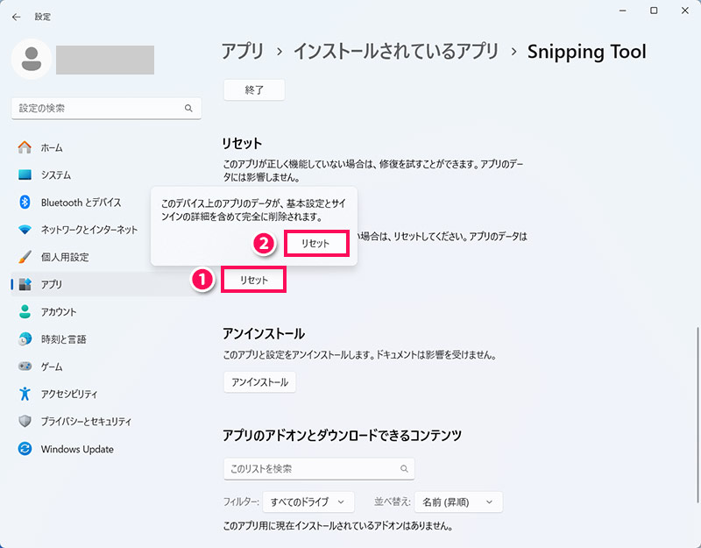
Task: Click the paintbrush personalization icon
Action: (x=25, y=257)
